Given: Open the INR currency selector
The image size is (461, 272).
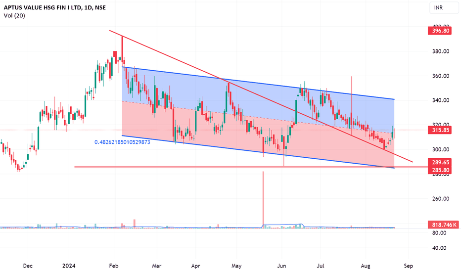Looking at the screenshot, I should point(443,7).
